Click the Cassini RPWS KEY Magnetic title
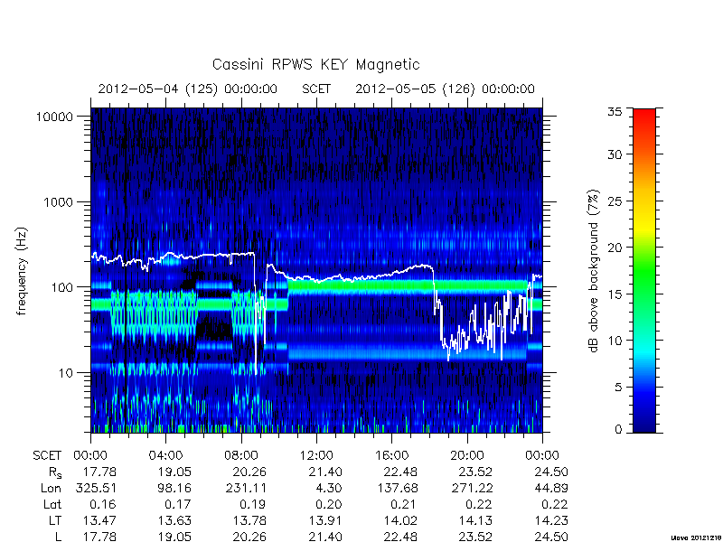The image size is (723, 542). [x=315, y=64]
